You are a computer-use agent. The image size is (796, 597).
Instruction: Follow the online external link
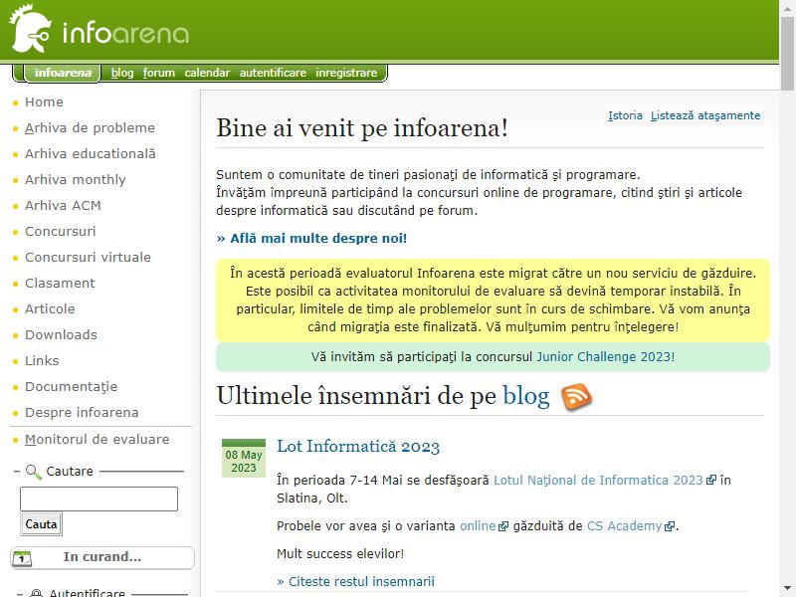[x=478, y=526]
